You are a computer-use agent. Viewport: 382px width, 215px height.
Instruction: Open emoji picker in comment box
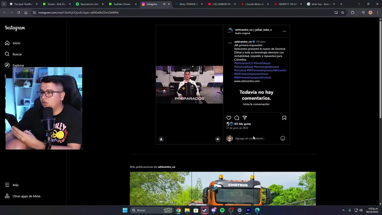pos(283,138)
